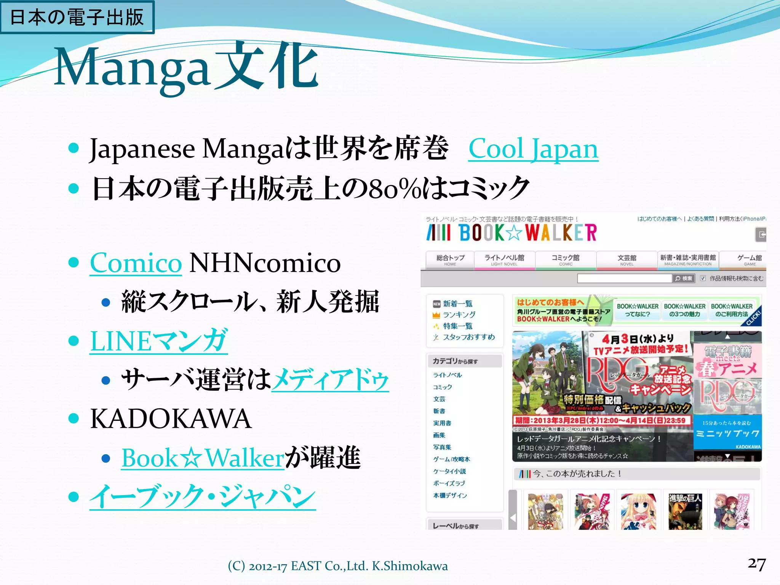This screenshot has width=780, height=585.
Task: Select 実用書 category
Action: (442, 423)
